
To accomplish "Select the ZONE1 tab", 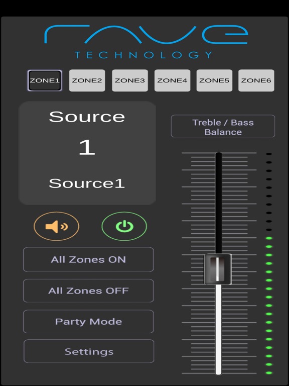I will click(45, 80).
